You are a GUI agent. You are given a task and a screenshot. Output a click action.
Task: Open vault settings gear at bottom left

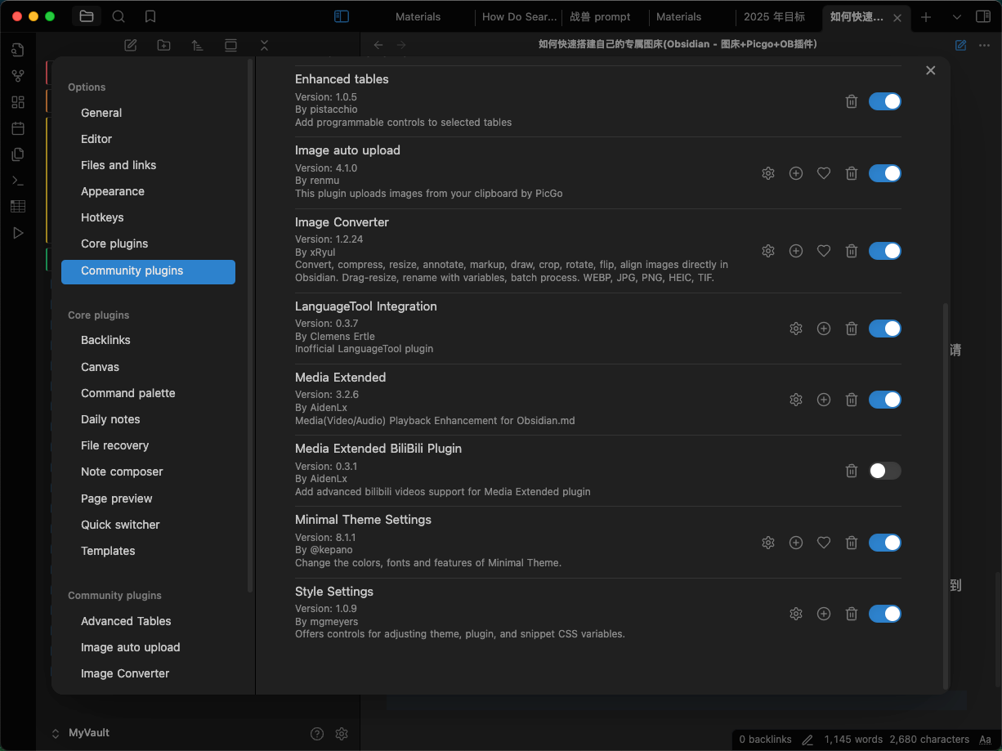(342, 734)
